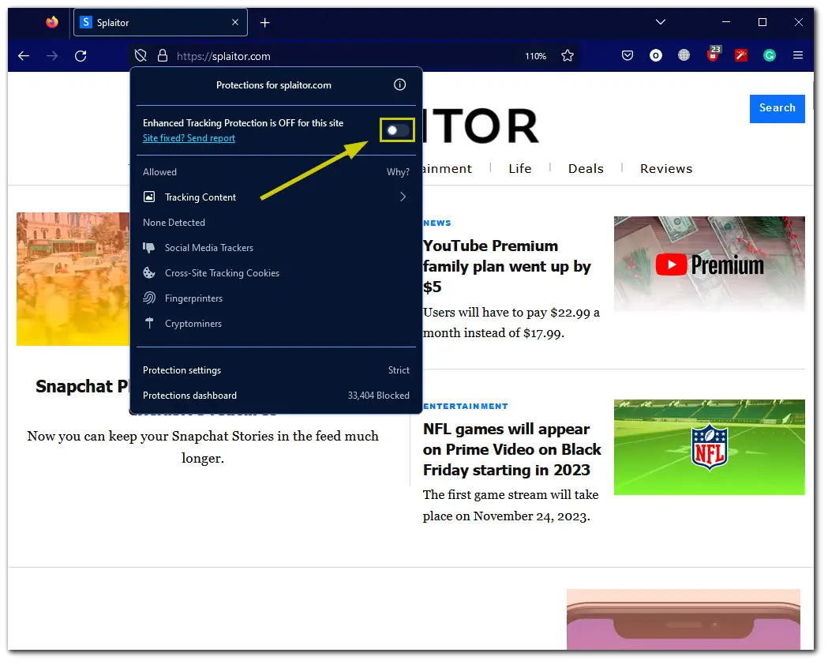The image size is (828, 664).
Task: Click the thumbs-down Social Media Trackers icon
Action: point(149,248)
